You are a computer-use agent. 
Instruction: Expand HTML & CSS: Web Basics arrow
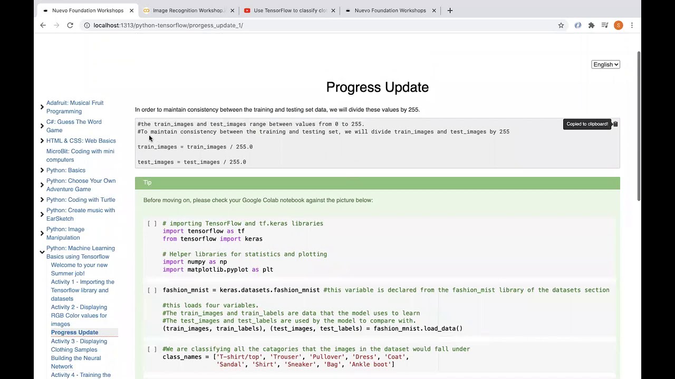pos(42,141)
